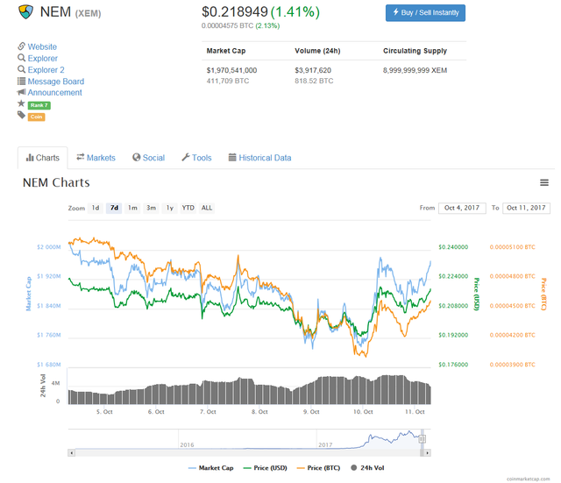The width and height of the screenshot is (561, 483).
Task: Click the scrollbar right arrow in navigator
Action: tap(427, 453)
